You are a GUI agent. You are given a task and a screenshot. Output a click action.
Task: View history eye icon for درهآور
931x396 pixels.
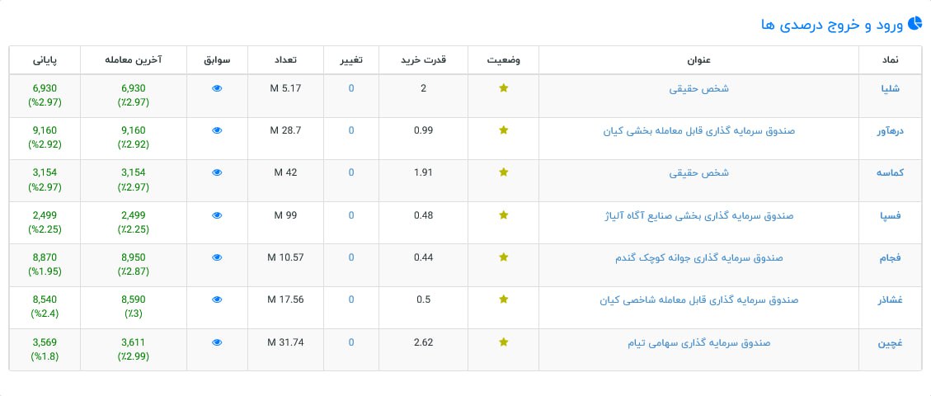click(x=218, y=130)
